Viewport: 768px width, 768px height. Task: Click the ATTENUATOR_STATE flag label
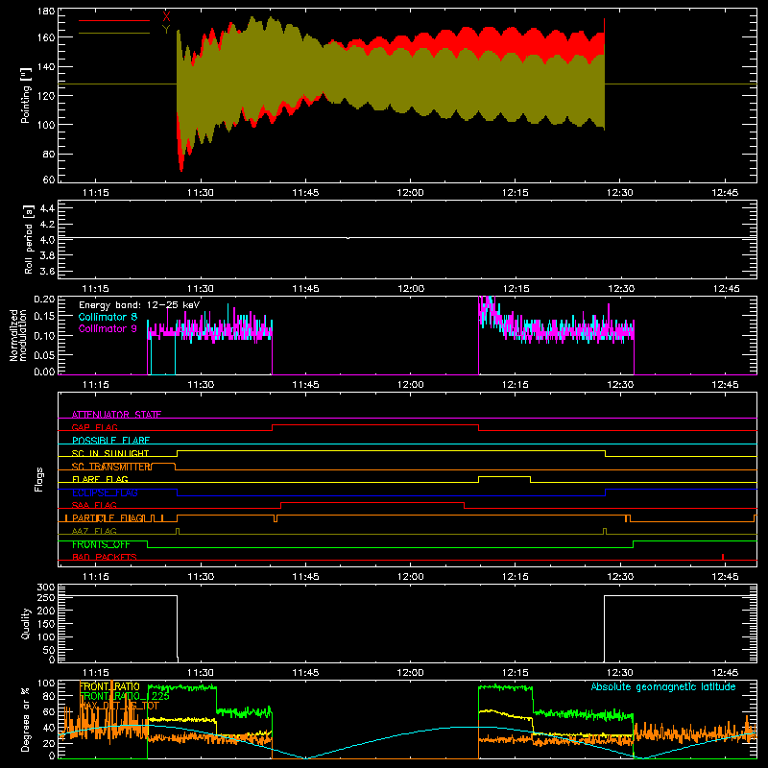tap(116, 415)
